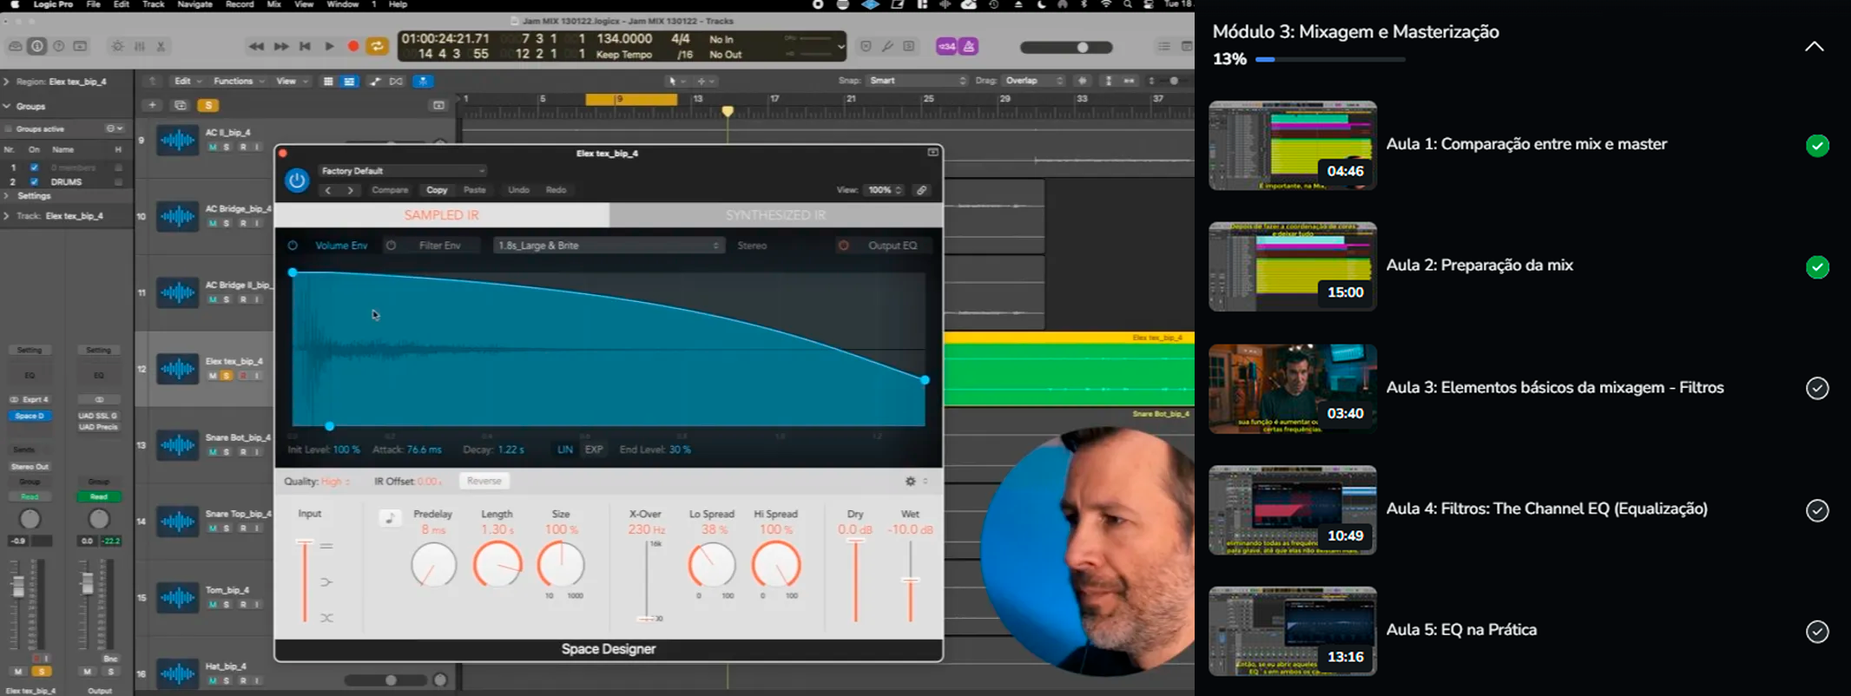
Task: Toggle the Cycle mode button
Action: pos(378,47)
